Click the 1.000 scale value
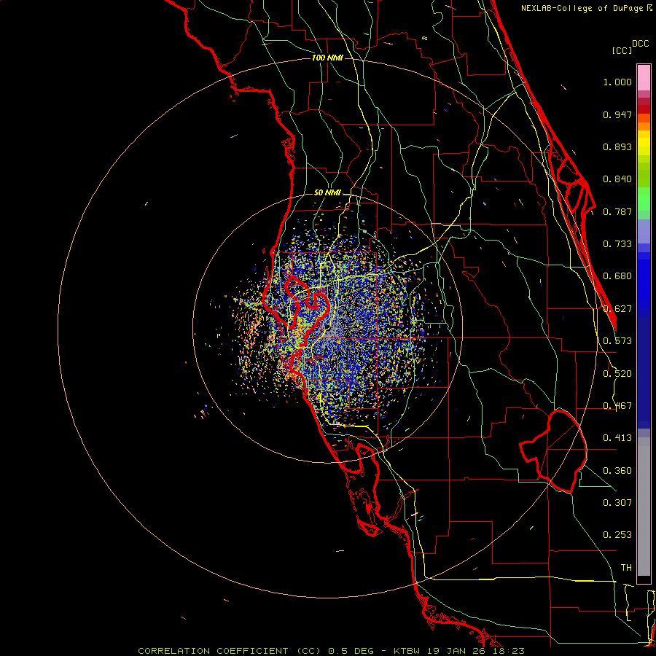This screenshot has width=656, height=656. tap(617, 82)
